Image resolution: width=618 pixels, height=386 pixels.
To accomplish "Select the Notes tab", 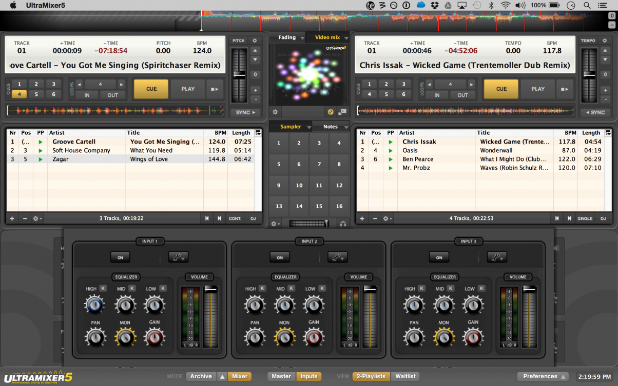I will tap(331, 127).
